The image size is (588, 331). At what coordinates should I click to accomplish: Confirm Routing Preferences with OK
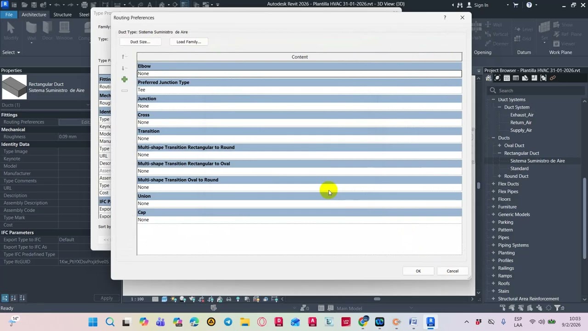(x=418, y=271)
